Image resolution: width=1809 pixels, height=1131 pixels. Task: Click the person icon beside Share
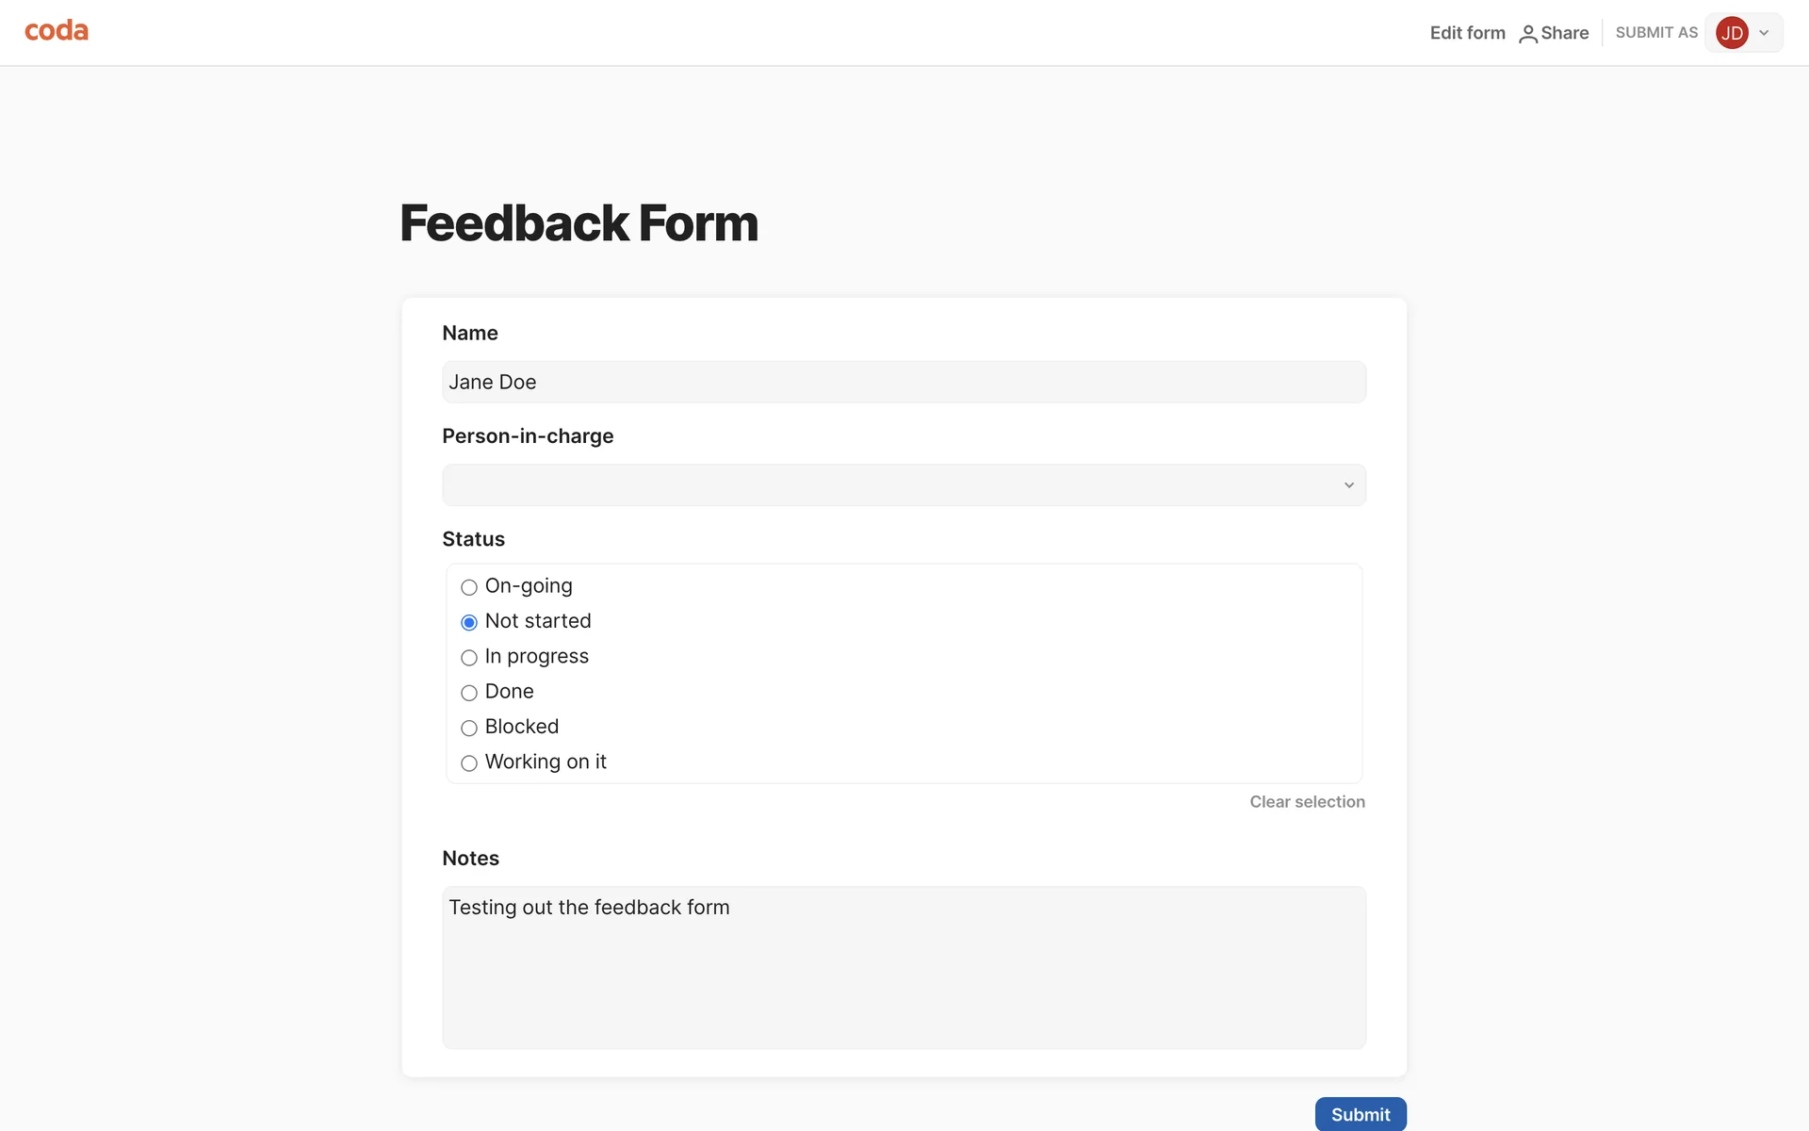1527,34
